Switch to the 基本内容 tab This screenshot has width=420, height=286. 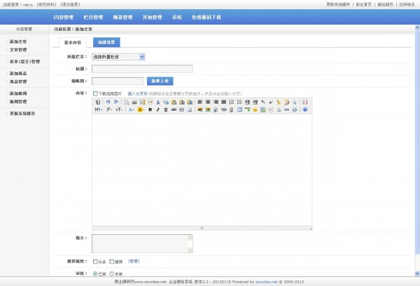[x=73, y=42]
